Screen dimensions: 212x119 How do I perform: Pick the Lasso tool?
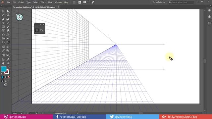pos(8,15)
